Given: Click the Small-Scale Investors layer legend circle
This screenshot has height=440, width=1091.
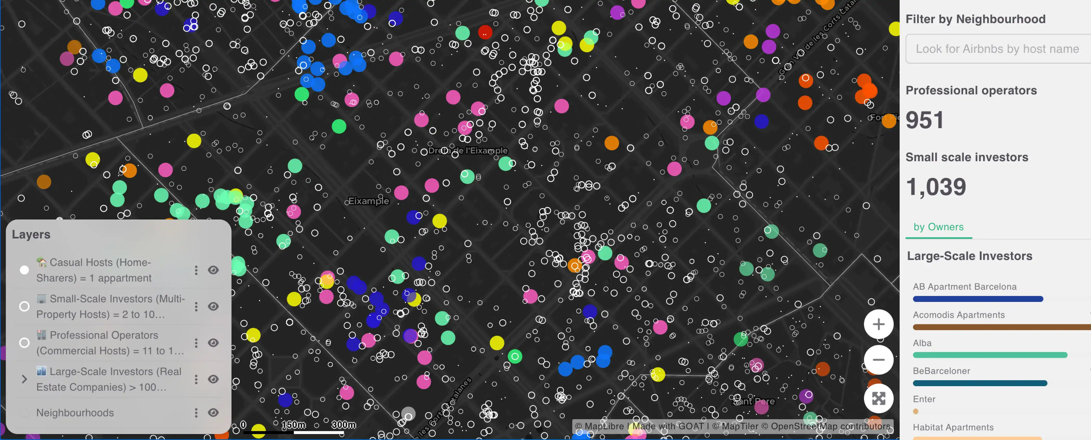Looking at the screenshot, I should coord(24,307).
